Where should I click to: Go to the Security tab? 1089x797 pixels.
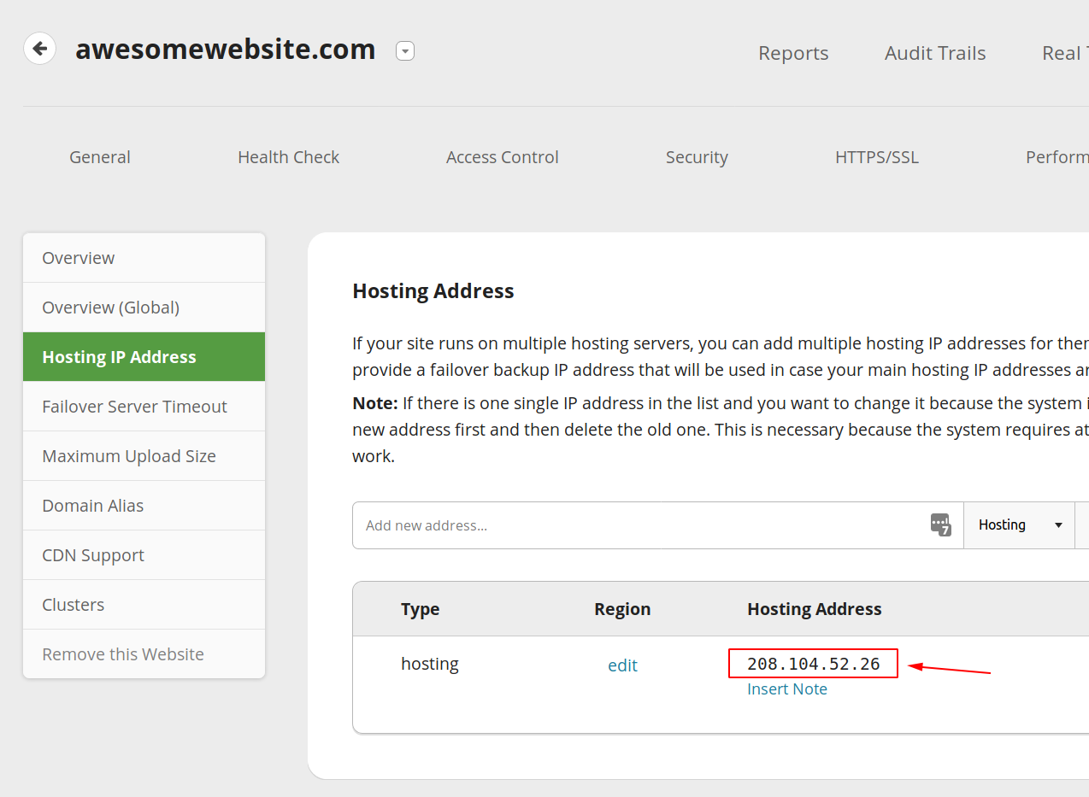[697, 157]
